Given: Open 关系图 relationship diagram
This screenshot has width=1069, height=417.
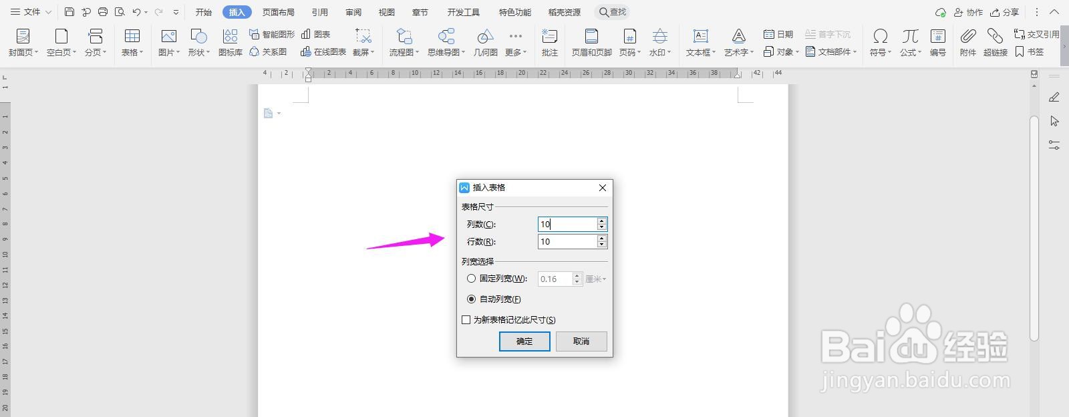Looking at the screenshot, I should coord(268,51).
